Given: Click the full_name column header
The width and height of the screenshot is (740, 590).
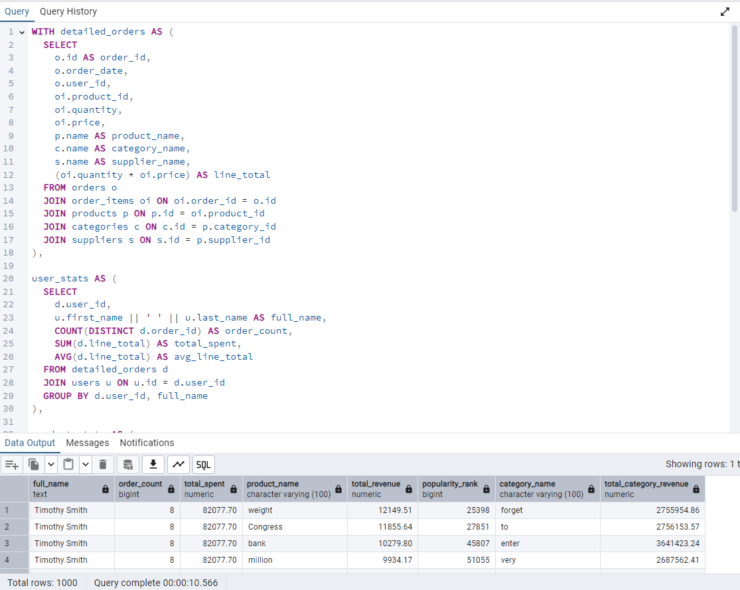Looking at the screenshot, I should (x=65, y=488).
